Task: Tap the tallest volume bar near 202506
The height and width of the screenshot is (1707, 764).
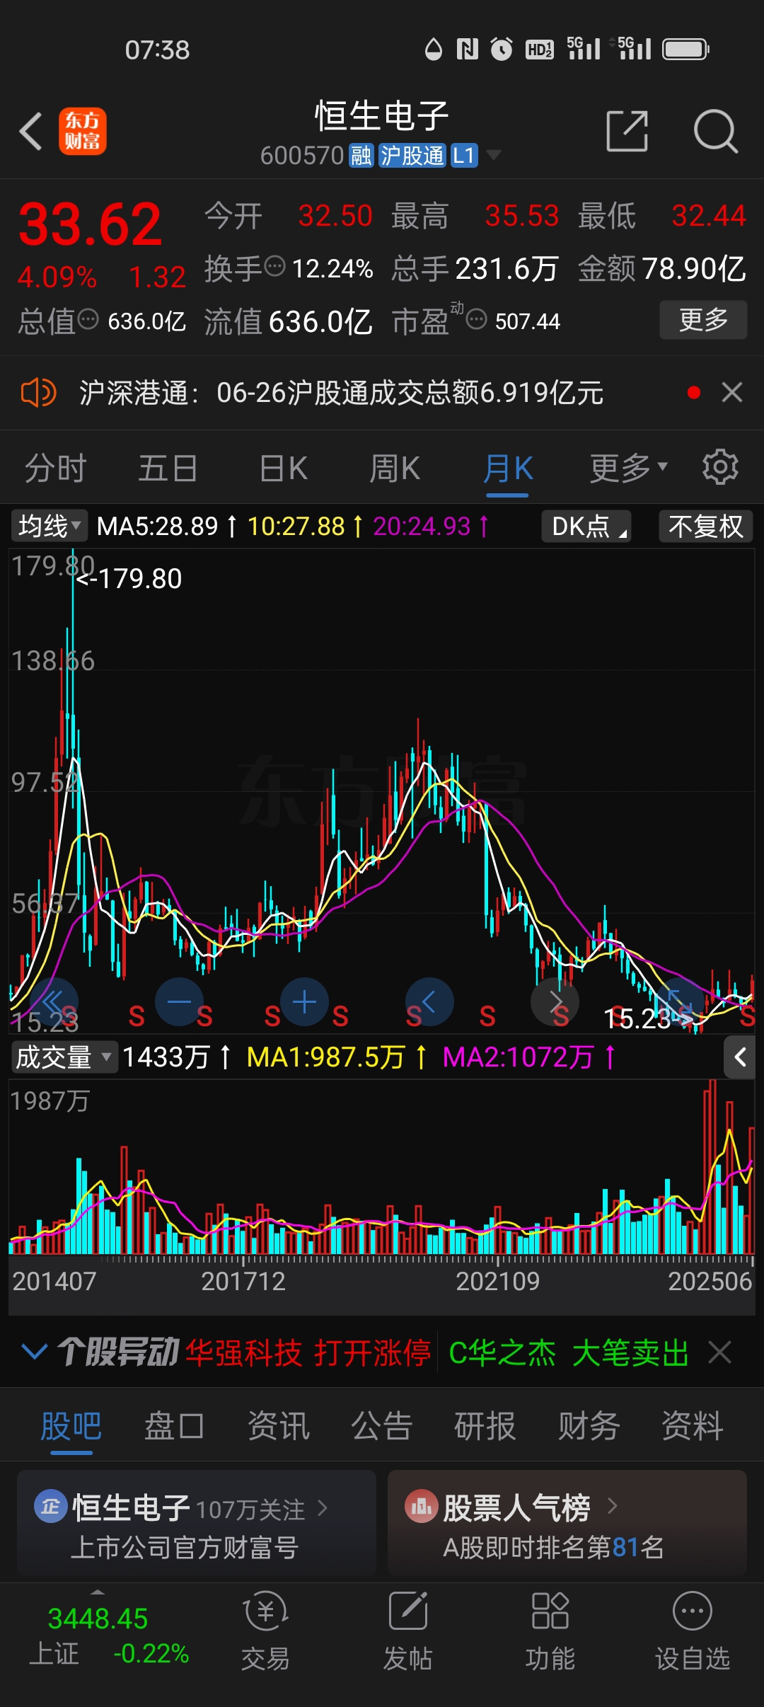Action: tap(713, 1168)
